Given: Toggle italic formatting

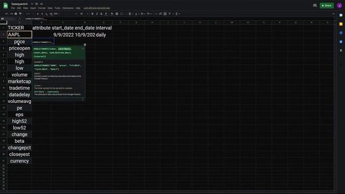Looking at the screenshot, I should click(x=97, y=13).
